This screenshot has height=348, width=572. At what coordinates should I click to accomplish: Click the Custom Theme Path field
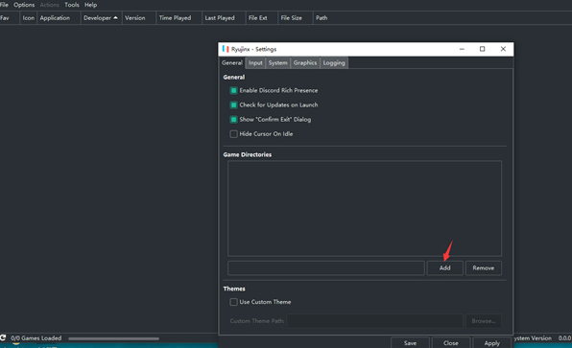click(x=374, y=321)
